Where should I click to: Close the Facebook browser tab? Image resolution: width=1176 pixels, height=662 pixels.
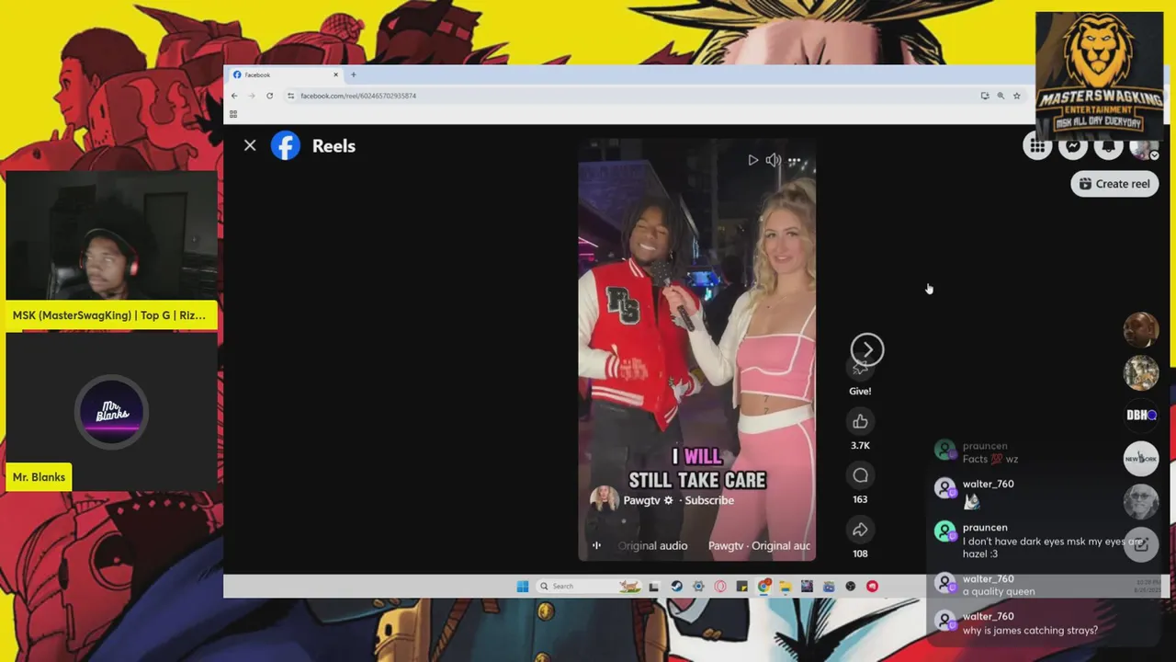(335, 74)
